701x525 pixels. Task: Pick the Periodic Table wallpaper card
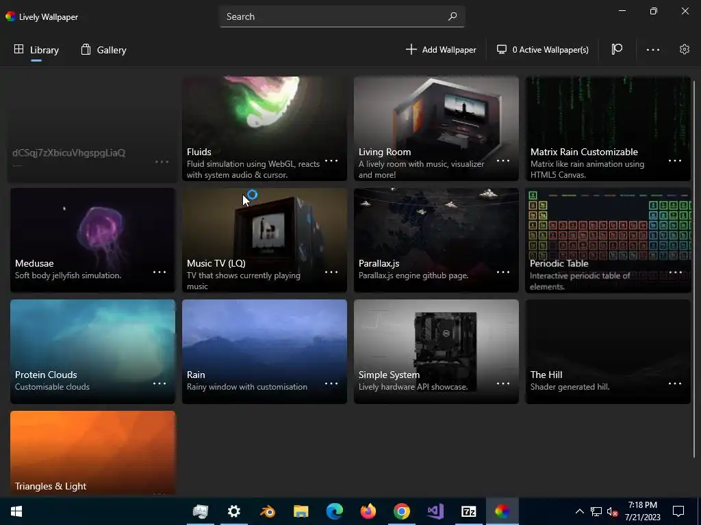click(608, 240)
